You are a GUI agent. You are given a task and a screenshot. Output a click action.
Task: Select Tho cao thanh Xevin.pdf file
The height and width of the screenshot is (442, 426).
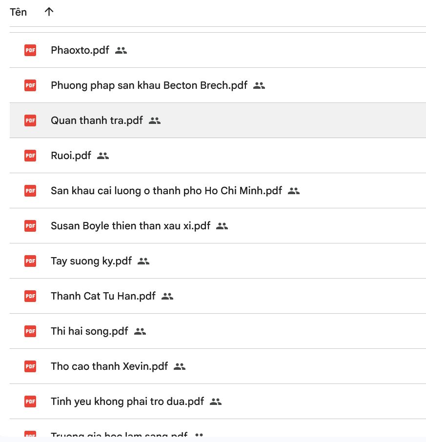(x=109, y=366)
